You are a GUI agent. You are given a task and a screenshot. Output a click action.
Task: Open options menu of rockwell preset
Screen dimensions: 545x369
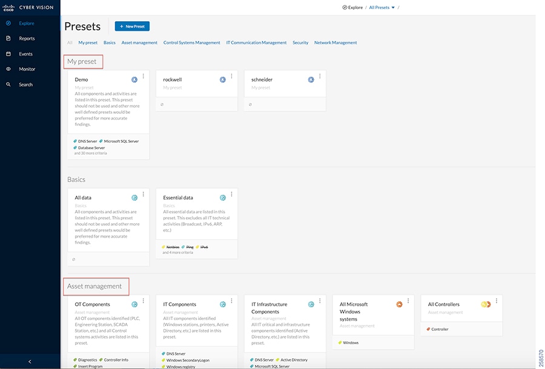point(231,76)
